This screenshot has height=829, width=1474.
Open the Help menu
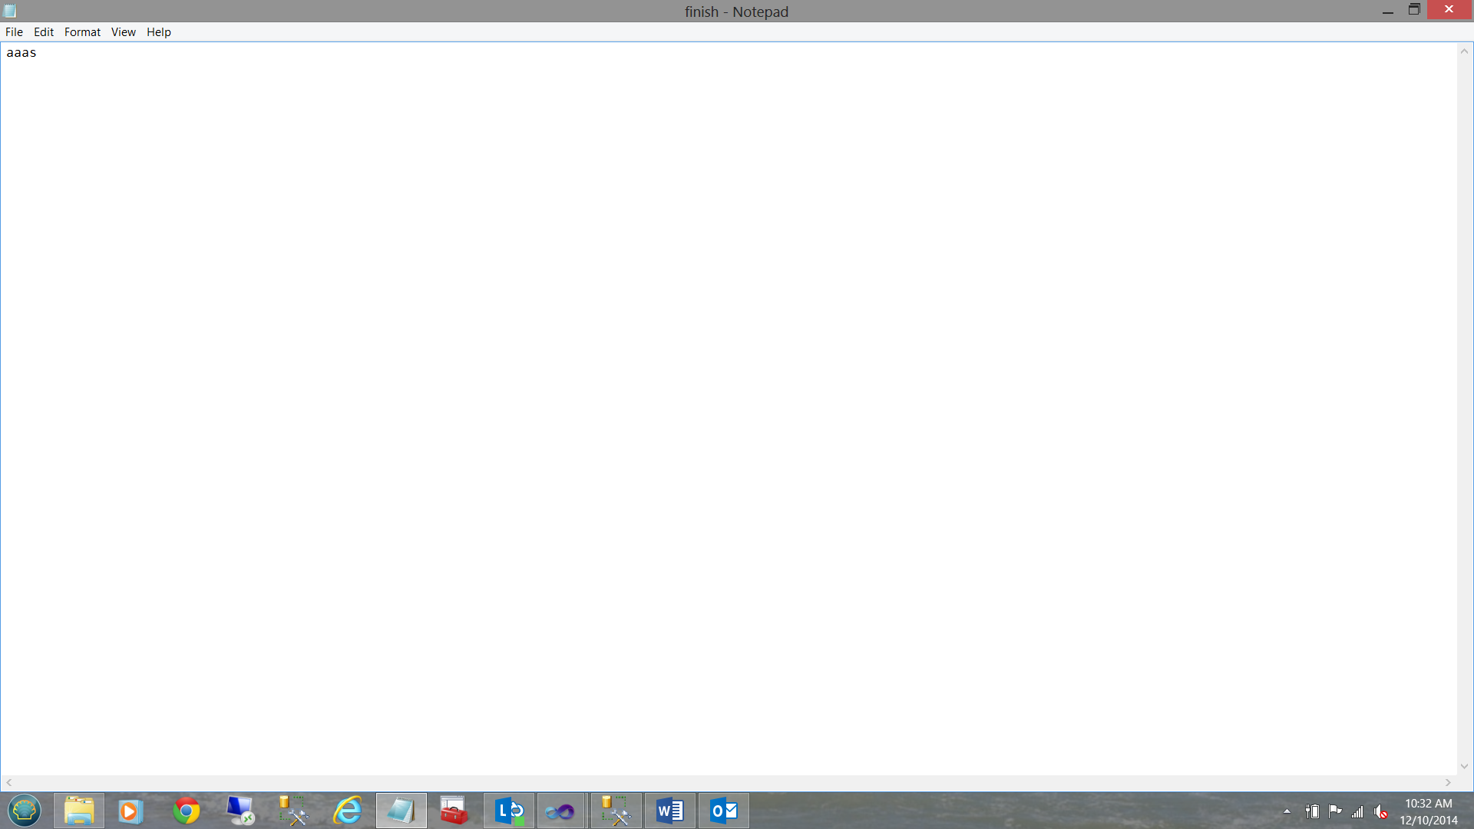pyautogui.click(x=159, y=32)
